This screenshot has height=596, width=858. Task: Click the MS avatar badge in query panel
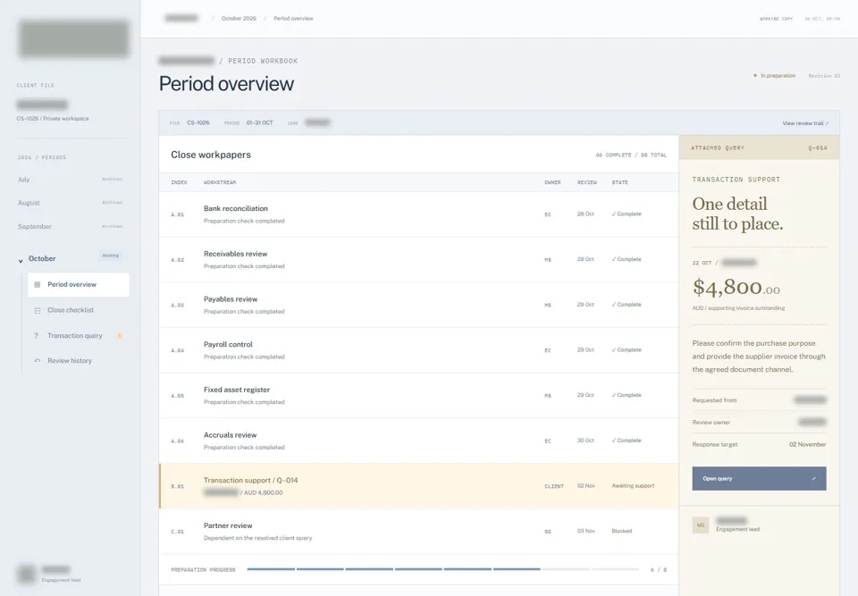click(701, 525)
